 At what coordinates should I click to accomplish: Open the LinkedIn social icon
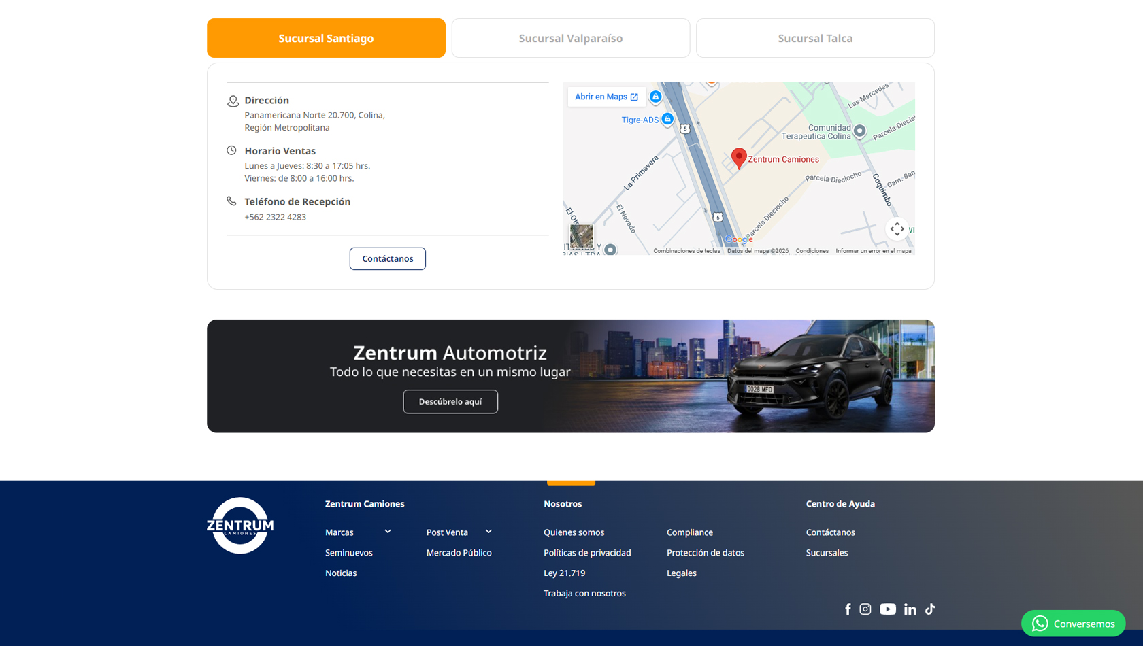pyautogui.click(x=910, y=609)
